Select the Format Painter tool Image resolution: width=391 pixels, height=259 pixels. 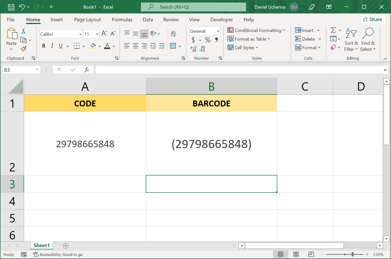click(24, 48)
